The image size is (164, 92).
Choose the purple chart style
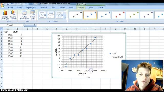pos(147,15)
